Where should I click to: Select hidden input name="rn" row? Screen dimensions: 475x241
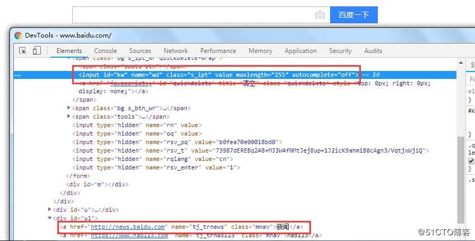[x=137, y=125]
